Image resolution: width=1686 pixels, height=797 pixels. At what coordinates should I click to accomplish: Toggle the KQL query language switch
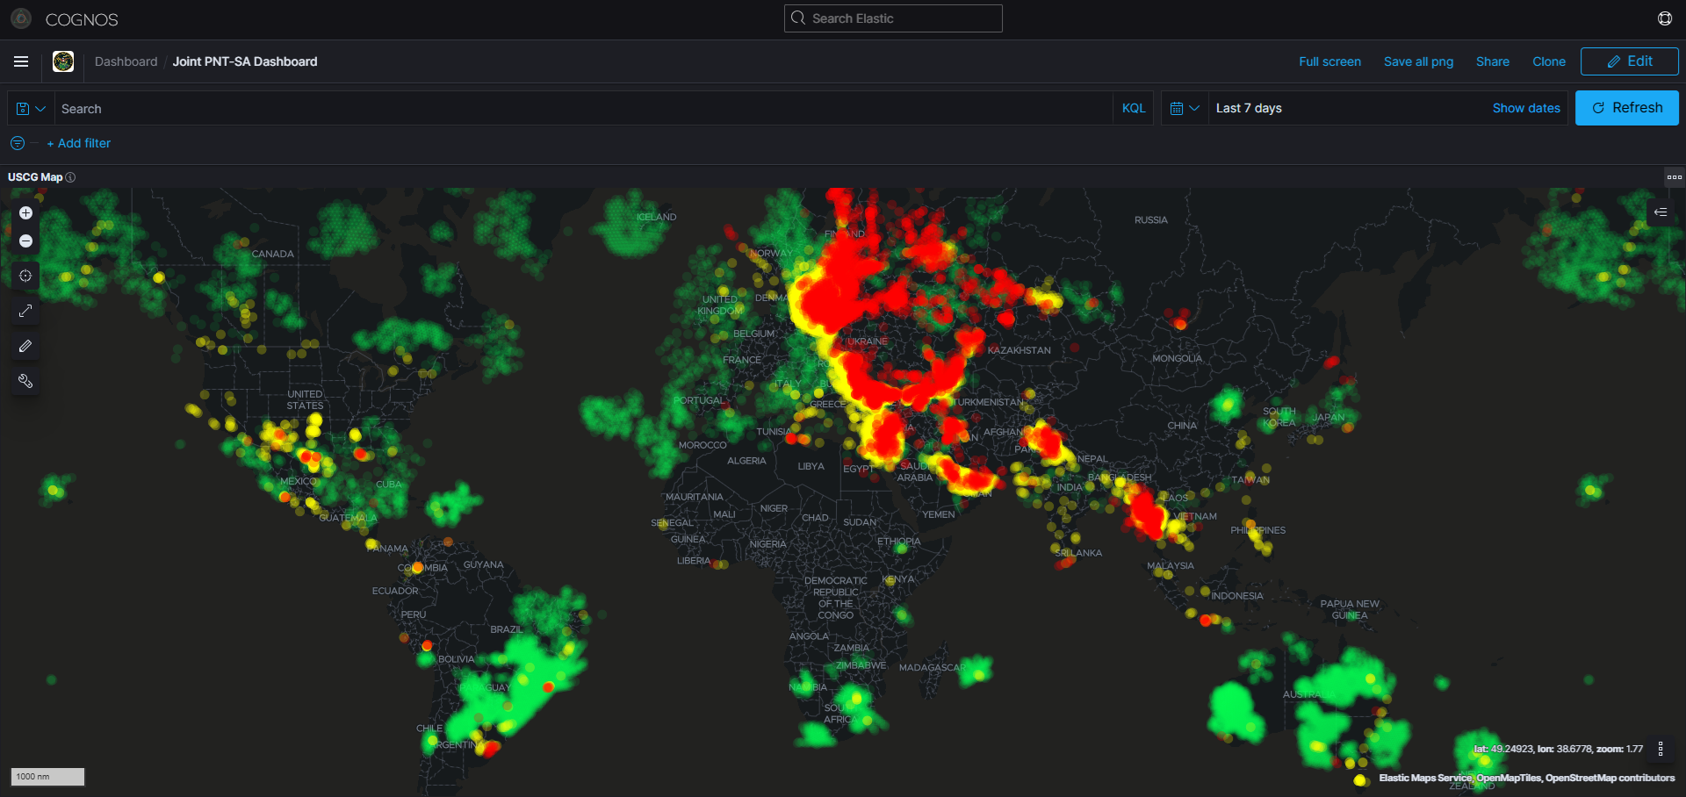[1133, 108]
